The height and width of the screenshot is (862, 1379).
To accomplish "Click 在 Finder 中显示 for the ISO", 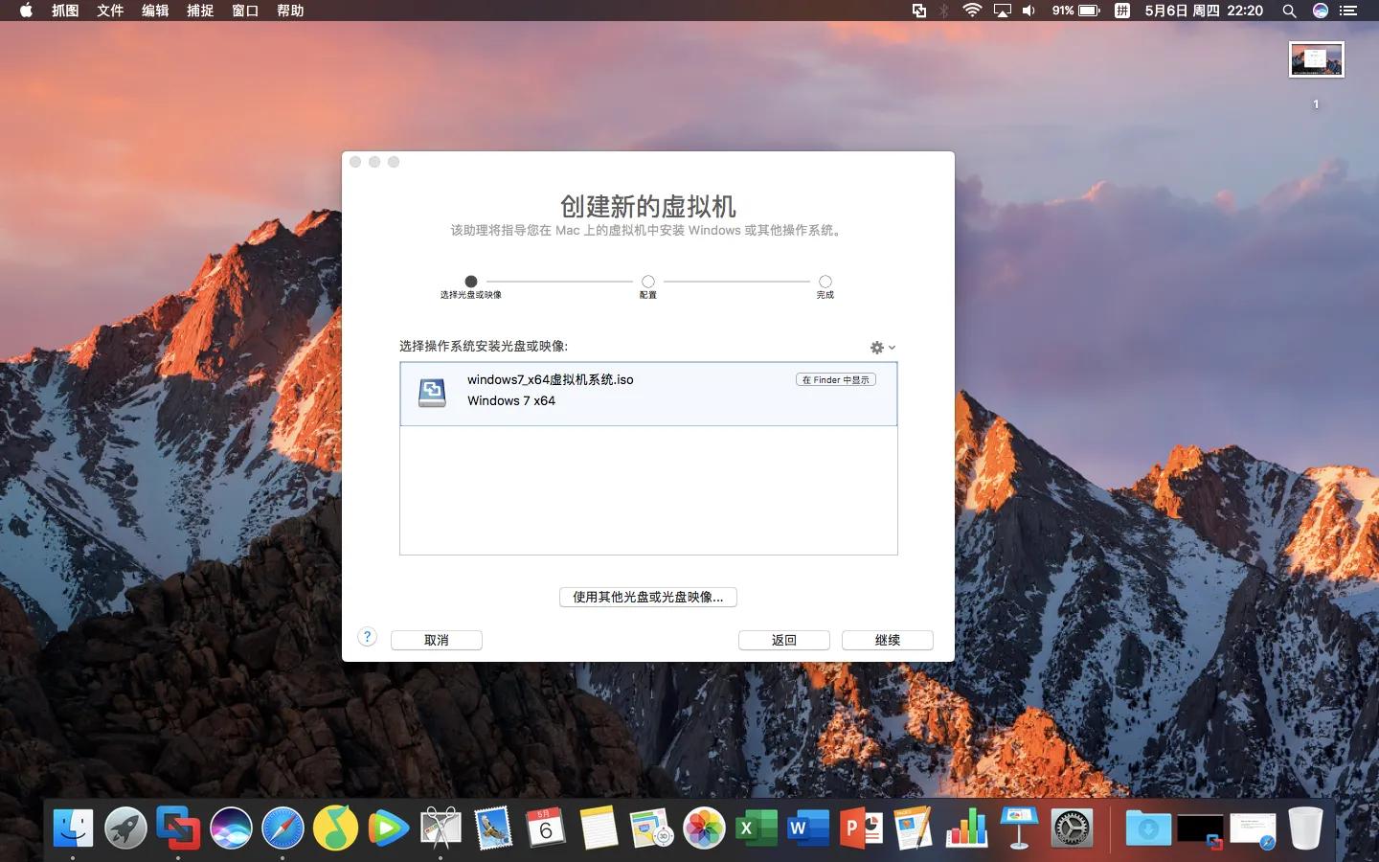I will (x=835, y=379).
